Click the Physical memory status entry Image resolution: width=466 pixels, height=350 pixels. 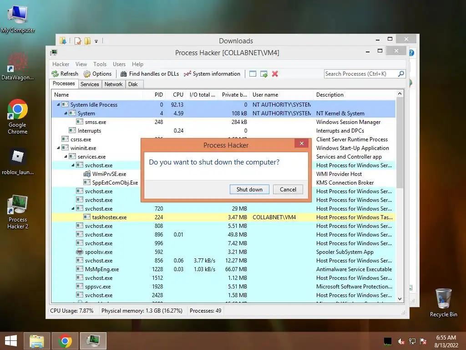pos(142,311)
